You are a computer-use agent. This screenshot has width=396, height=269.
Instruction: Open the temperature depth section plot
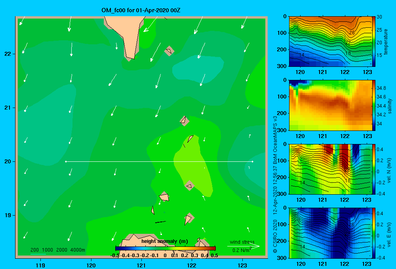point(330,42)
